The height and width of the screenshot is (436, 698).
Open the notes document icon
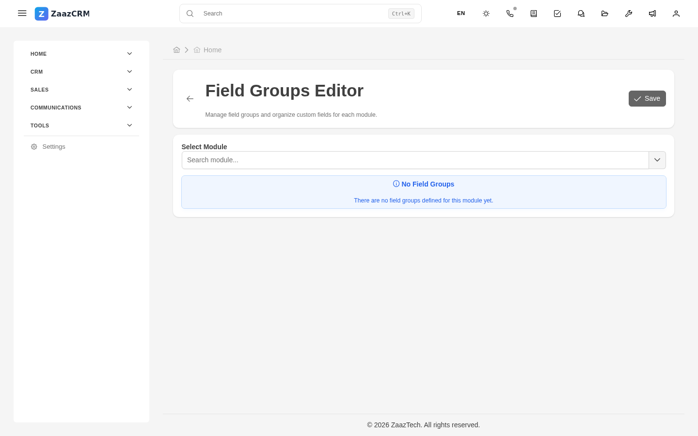pyautogui.click(x=534, y=14)
